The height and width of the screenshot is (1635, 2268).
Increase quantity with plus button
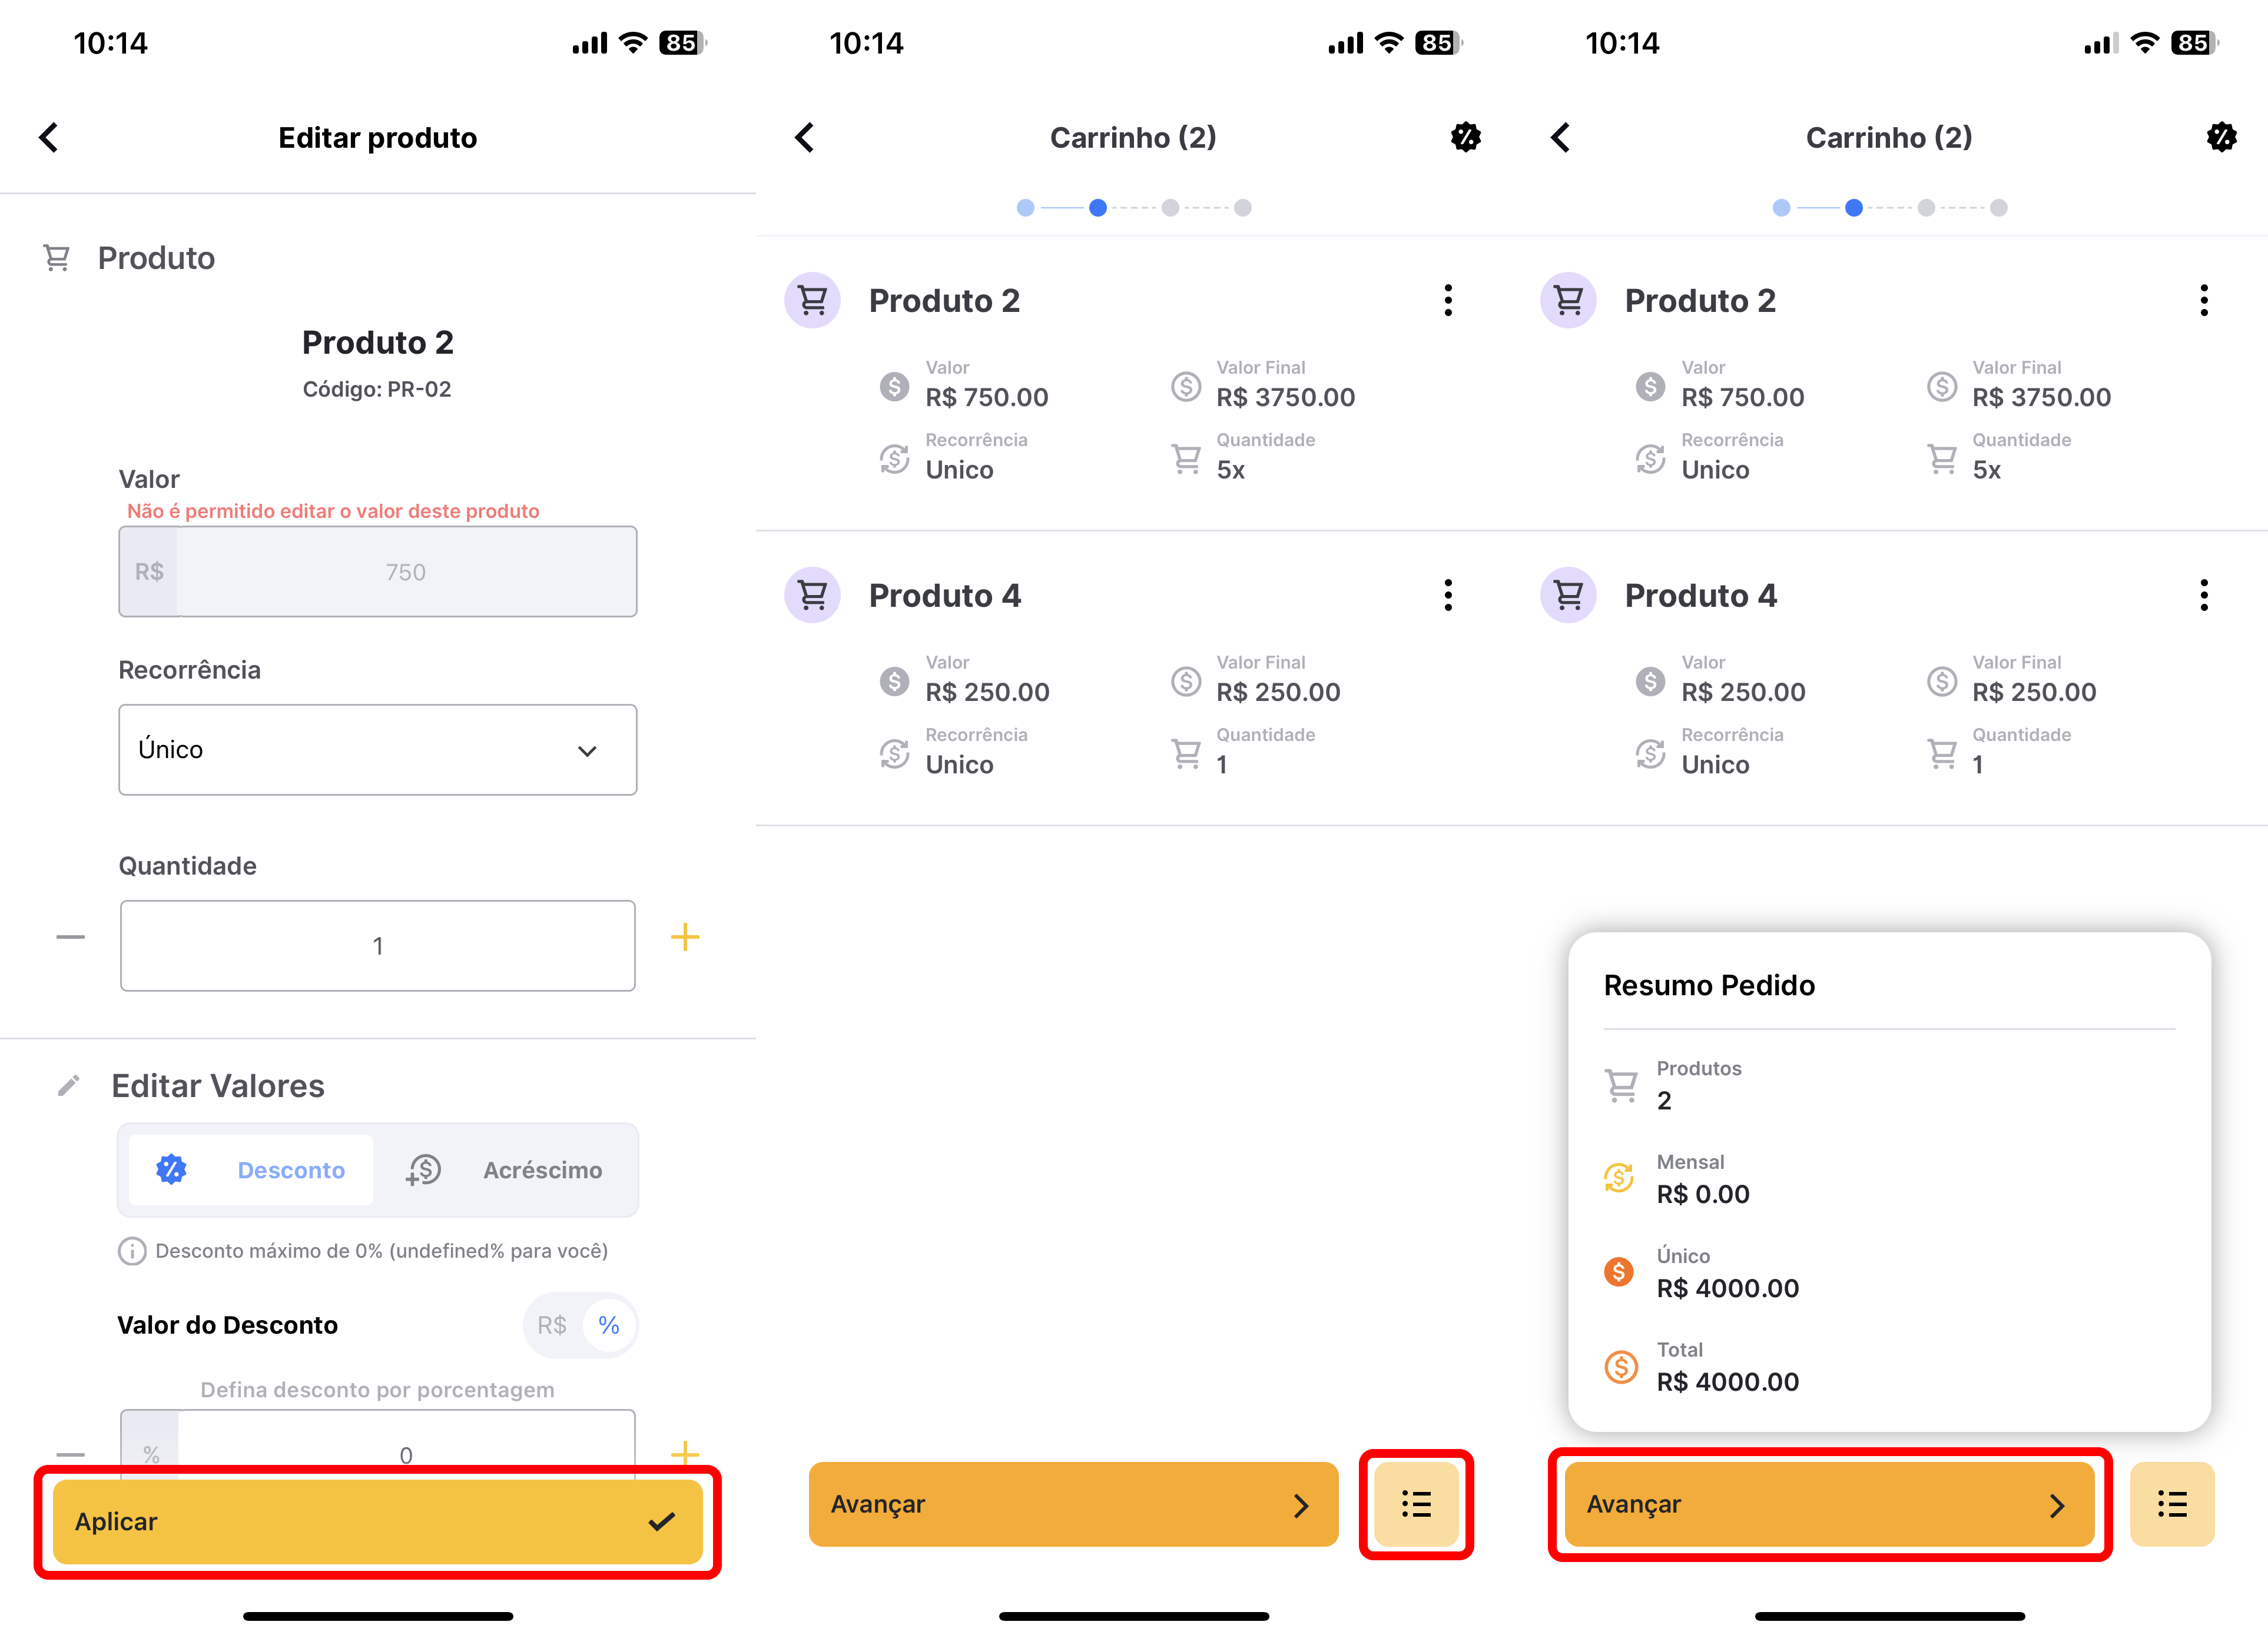[685, 938]
